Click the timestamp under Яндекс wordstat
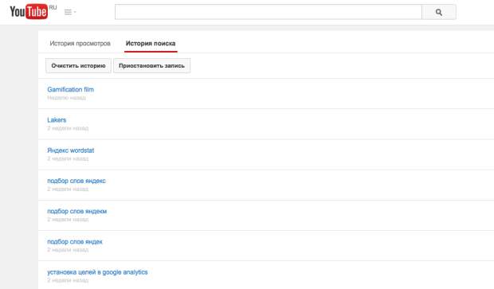 [x=68, y=158]
